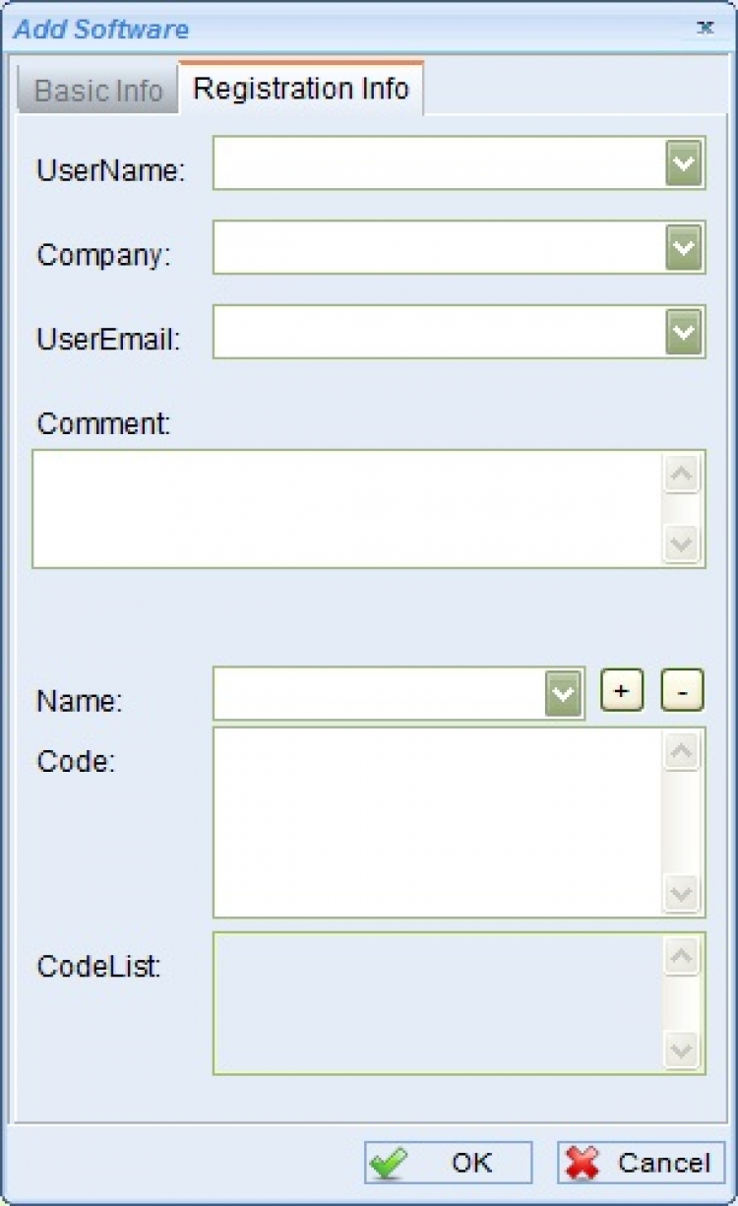Image resolution: width=738 pixels, height=1206 pixels.
Task: Switch to the Basic Info tab
Action: [98, 92]
